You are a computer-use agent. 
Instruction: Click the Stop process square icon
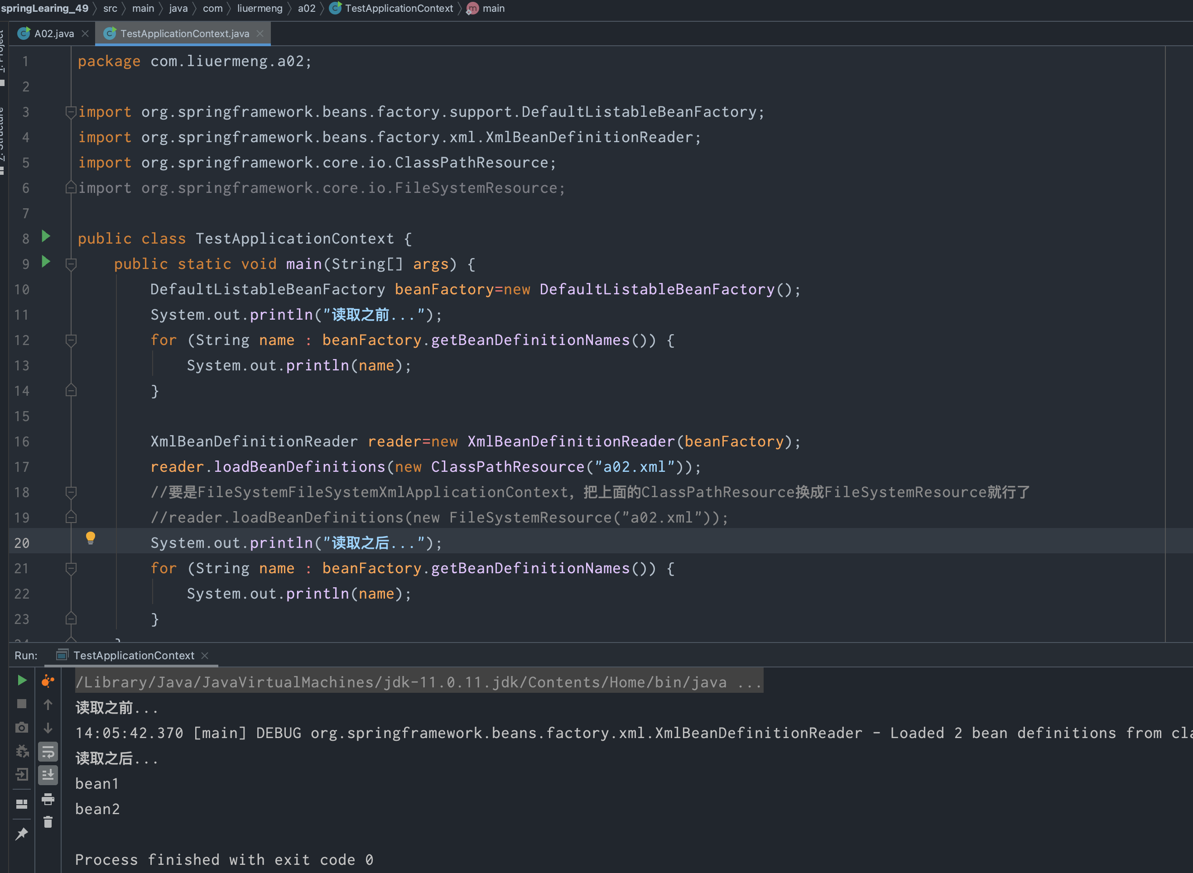pyautogui.click(x=22, y=704)
